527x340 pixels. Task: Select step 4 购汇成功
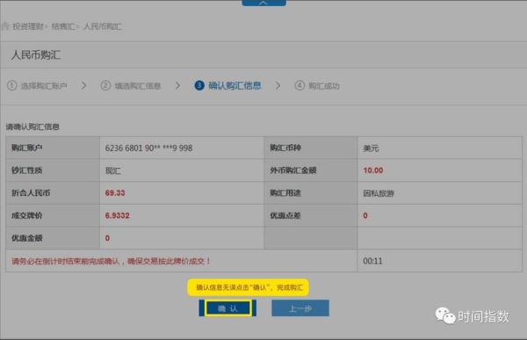(317, 86)
